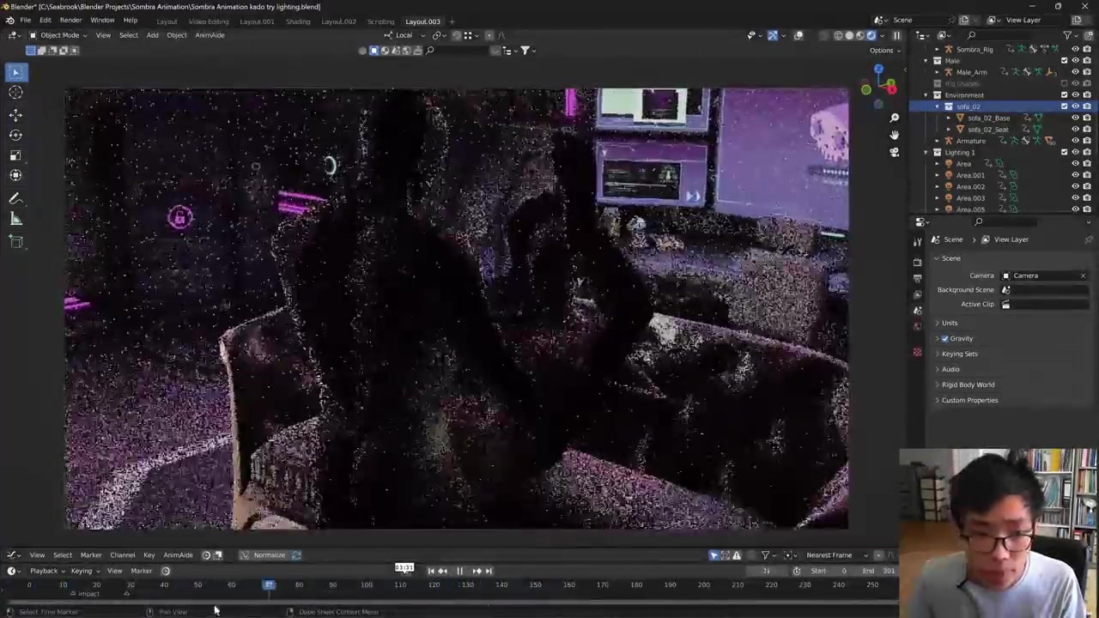Click frame 150 on the timeline ruler
Image resolution: width=1099 pixels, height=618 pixels.
pos(535,585)
